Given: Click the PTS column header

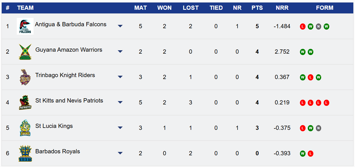Looking at the screenshot, I should (257, 8).
